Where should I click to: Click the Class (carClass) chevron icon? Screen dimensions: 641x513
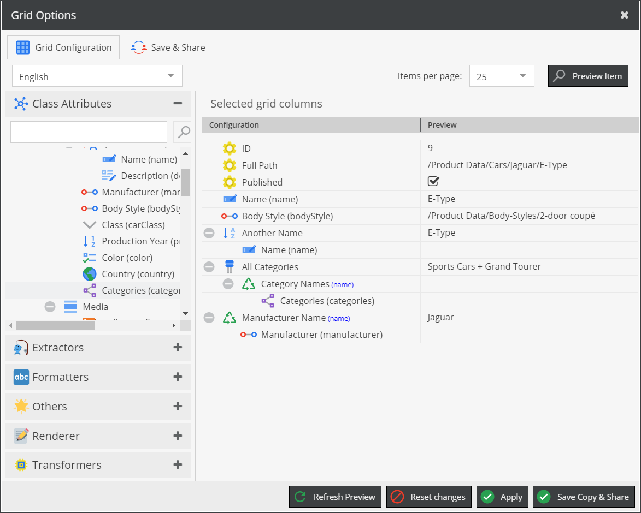tap(90, 225)
